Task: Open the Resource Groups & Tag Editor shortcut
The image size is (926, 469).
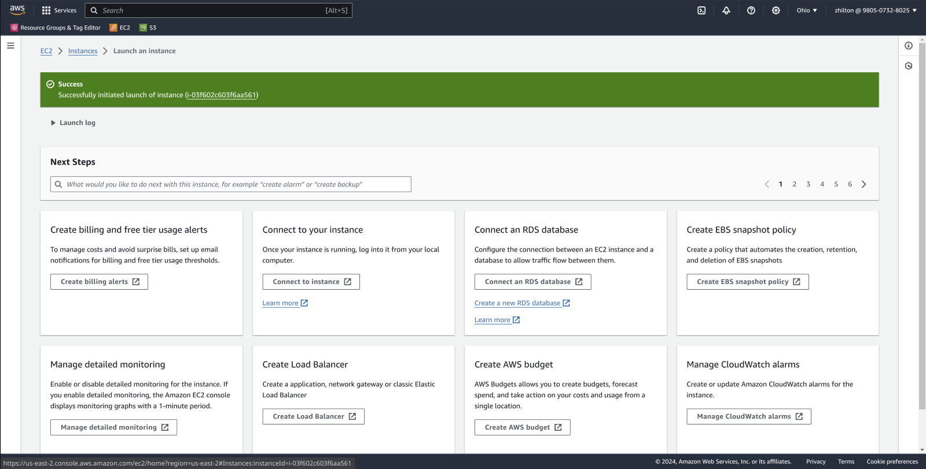Action: [56, 28]
